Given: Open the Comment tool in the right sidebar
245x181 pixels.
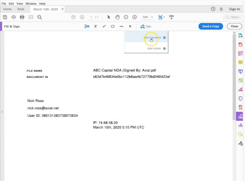Looking at the screenshot, I should 240,62.
